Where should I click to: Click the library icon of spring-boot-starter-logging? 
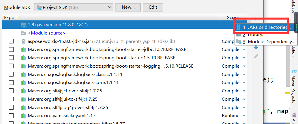pos(24,66)
